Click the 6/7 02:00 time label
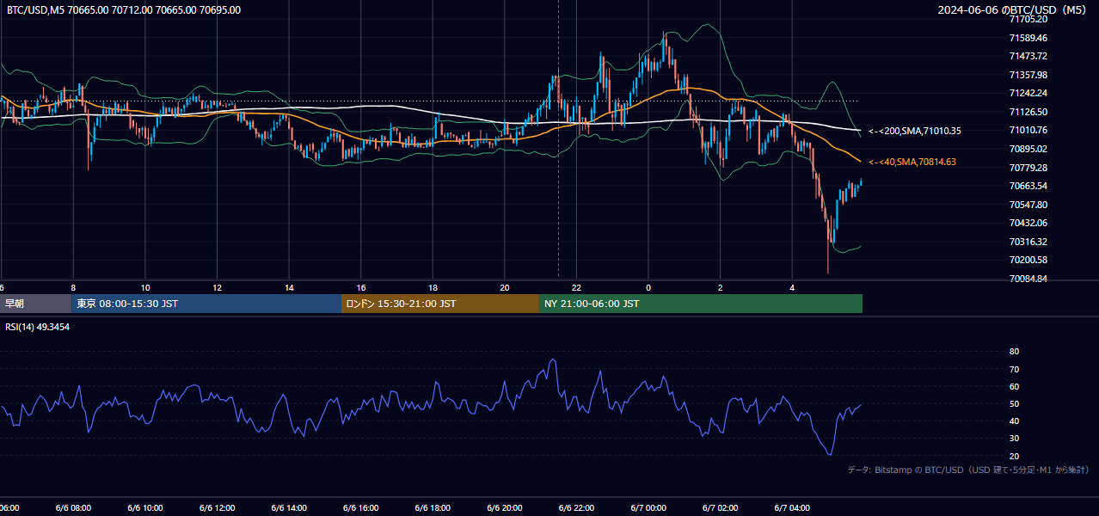The width and height of the screenshot is (1099, 516). pos(720,508)
